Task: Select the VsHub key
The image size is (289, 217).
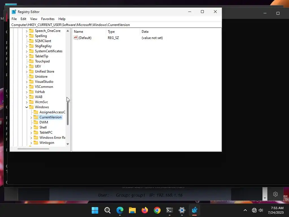Action: 40,92
